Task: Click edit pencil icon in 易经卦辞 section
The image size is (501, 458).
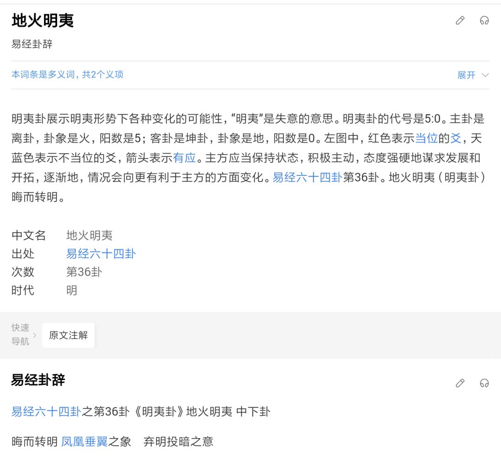Action: [x=460, y=383]
